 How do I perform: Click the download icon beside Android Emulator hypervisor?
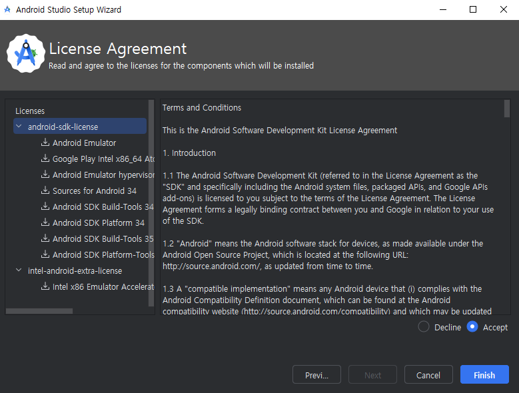45,174
